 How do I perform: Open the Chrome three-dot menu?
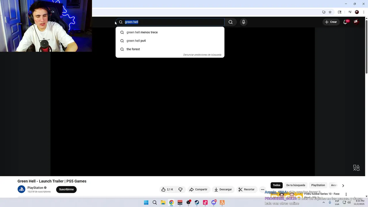pyautogui.click(x=364, y=12)
